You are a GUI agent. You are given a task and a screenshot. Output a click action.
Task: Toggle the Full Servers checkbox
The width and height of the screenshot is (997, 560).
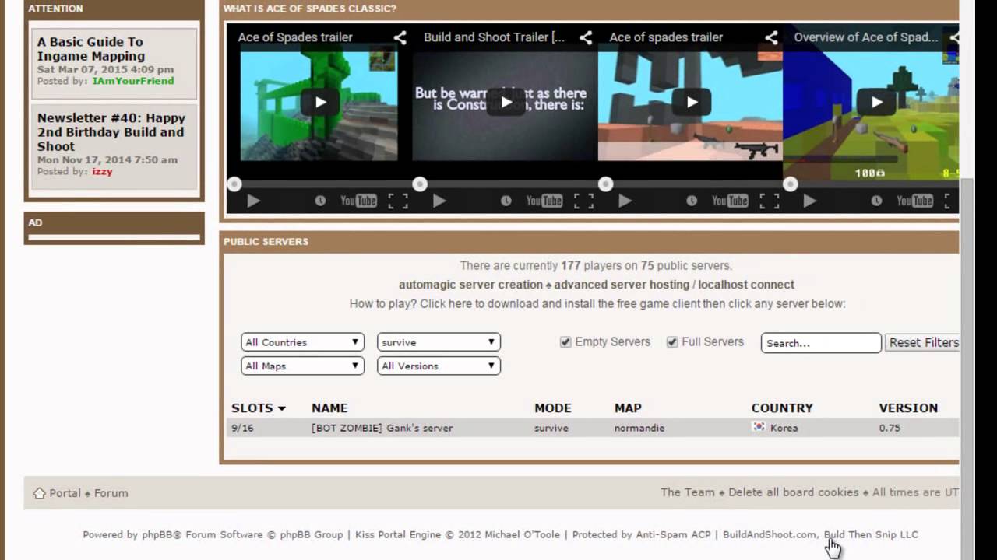672,342
